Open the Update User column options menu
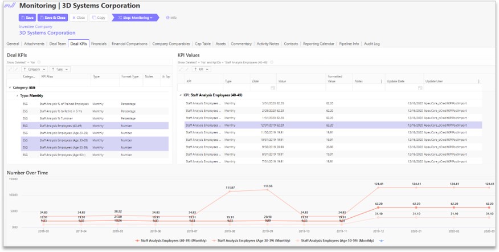Screen dimensions: 499x252 coord(478,82)
